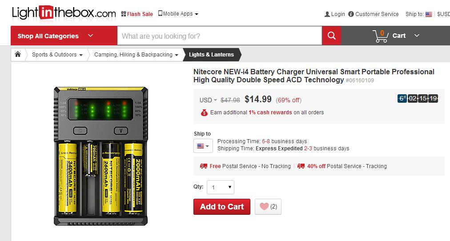The image size is (450, 241).
Task: Select Lights & Lanterns breadcrumb
Action: (x=212, y=55)
